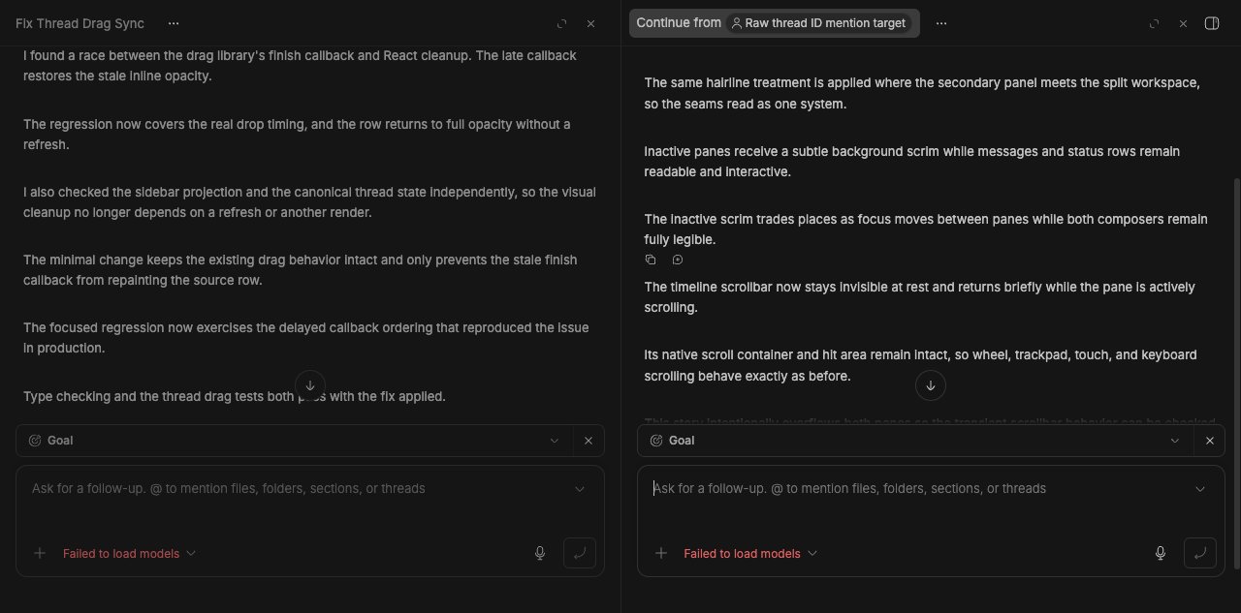1241x613 pixels.
Task: Click the Goal label in the left pane
Action: [60, 441]
